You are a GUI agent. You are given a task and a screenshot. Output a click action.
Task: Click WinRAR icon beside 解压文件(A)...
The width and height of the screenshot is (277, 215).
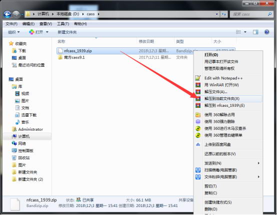point(198,92)
